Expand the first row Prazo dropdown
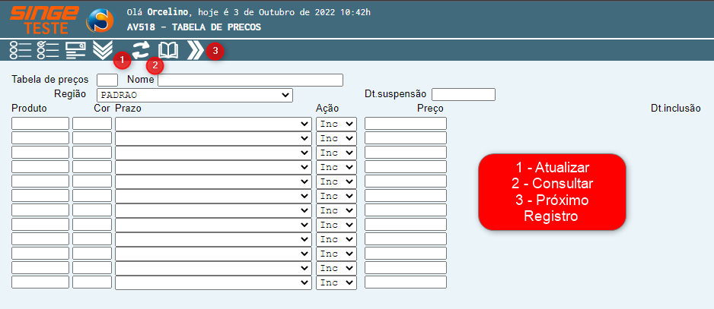714x309 pixels. [213, 124]
